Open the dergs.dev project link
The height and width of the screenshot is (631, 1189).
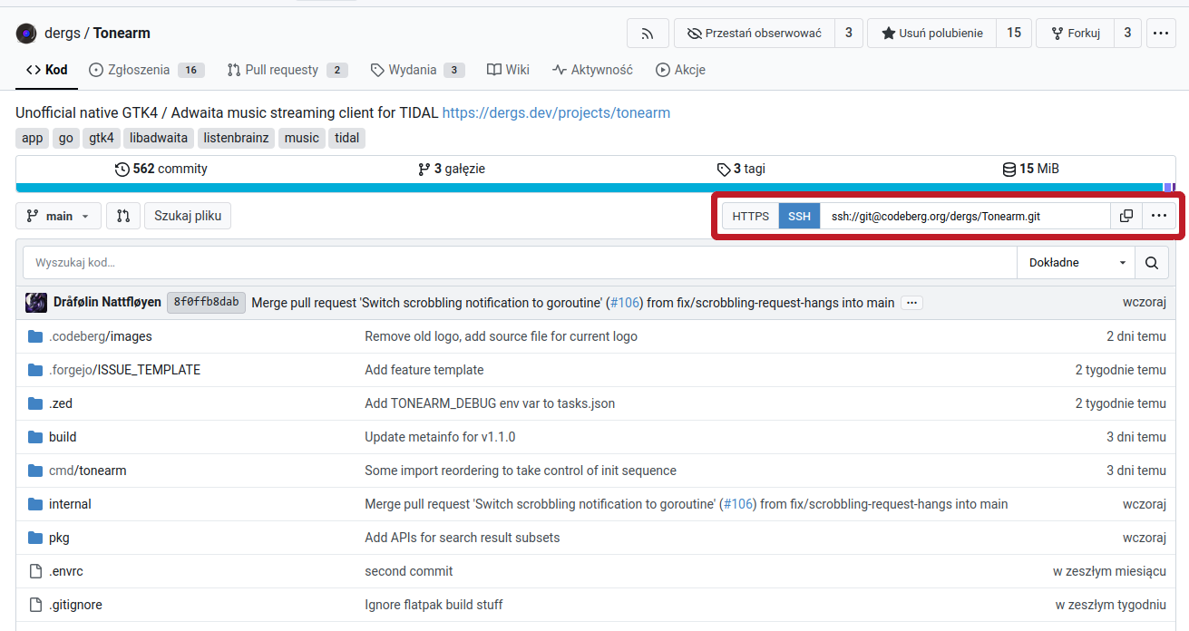[x=556, y=113]
